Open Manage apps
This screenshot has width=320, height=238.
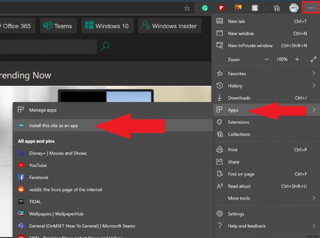point(44,110)
